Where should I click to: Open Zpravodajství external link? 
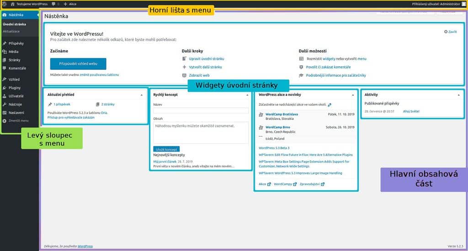pos(312,184)
